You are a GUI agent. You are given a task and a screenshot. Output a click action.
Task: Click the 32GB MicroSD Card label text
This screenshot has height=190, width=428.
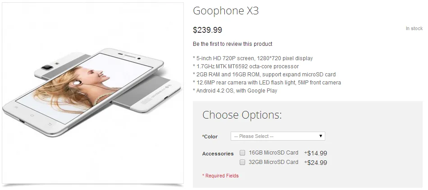click(273, 162)
